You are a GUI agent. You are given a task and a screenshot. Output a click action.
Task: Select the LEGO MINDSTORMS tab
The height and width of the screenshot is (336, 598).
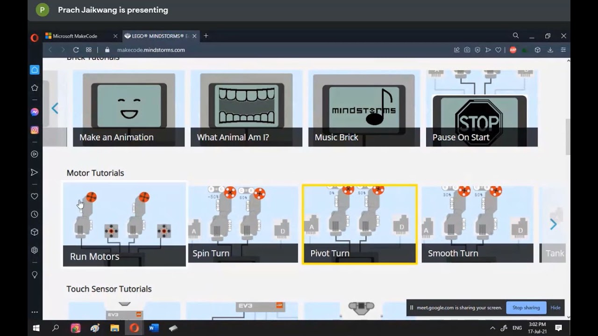pyautogui.click(x=160, y=36)
